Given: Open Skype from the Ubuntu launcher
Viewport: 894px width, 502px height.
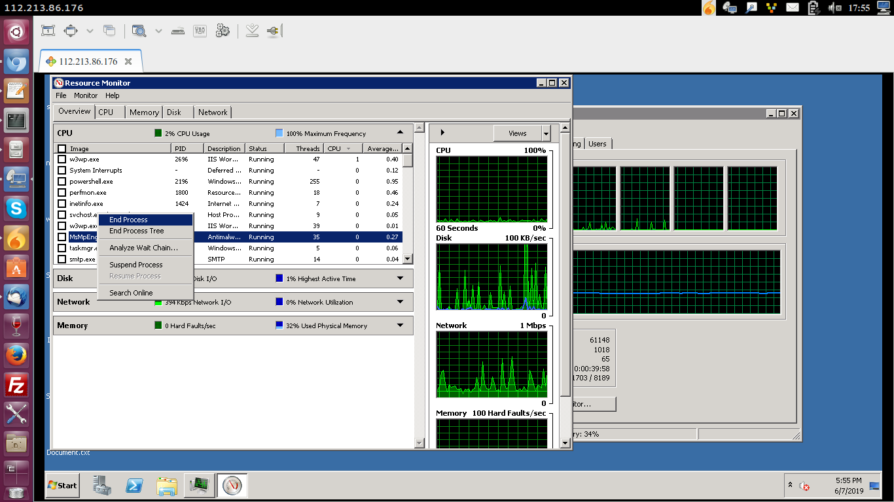Looking at the screenshot, I should point(16,209).
